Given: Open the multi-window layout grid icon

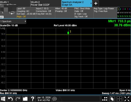Looking at the screenshot, I should [x=119, y=99].
